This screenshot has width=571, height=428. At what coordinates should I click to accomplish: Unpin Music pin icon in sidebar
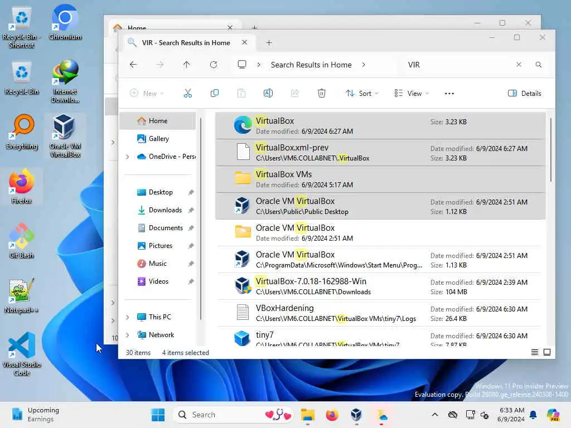click(x=191, y=264)
